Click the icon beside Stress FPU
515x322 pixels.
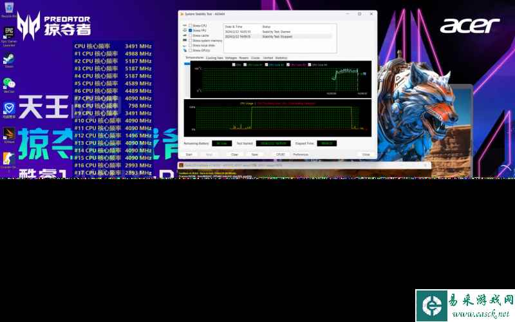click(x=185, y=30)
